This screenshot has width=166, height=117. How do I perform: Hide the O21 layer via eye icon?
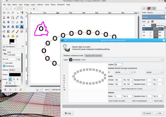tap(144, 36)
